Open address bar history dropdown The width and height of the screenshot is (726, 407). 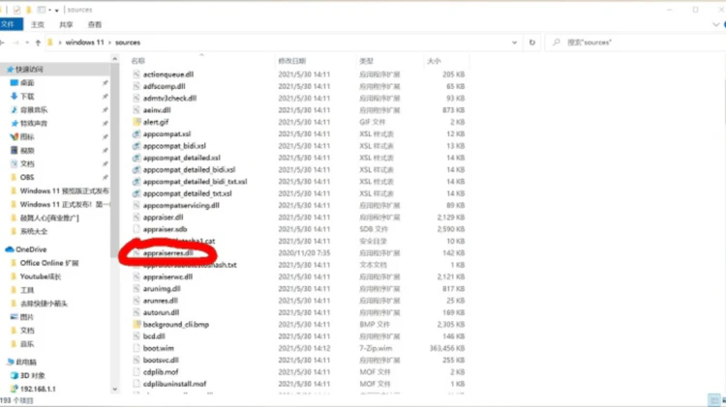pos(514,43)
